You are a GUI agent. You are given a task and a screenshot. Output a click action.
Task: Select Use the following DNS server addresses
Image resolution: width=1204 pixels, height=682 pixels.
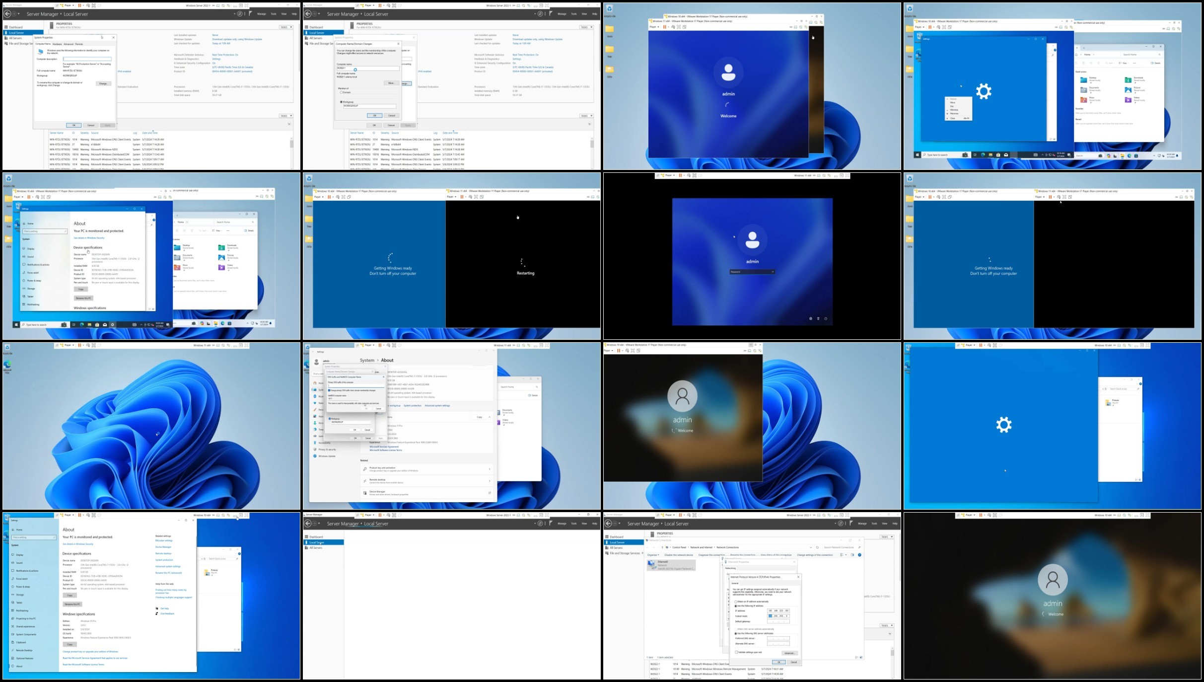click(736, 634)
